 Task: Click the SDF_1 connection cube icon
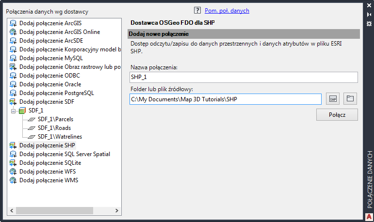22,111
